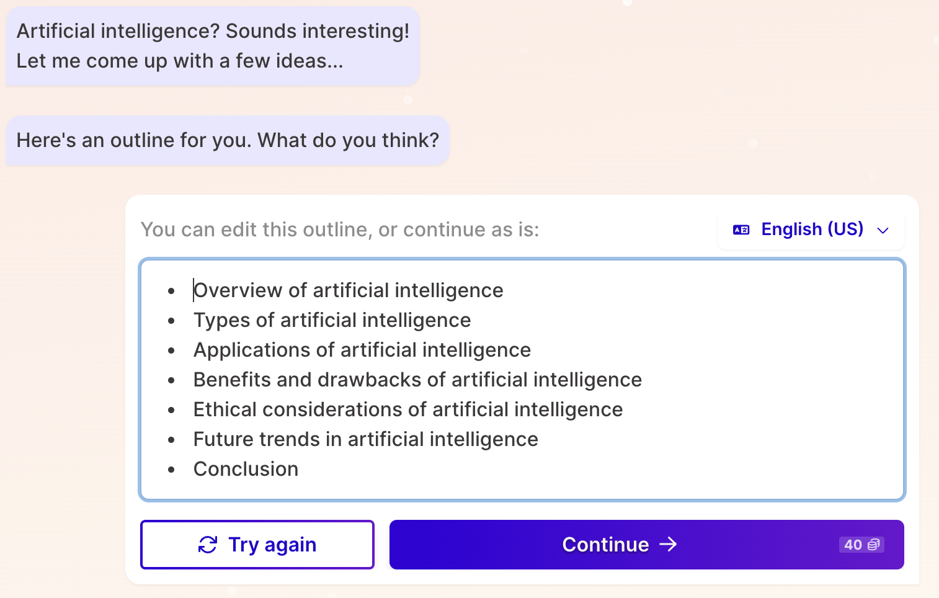
Task: Click 'Applications of artificial intelligence' outline item
Action: pos(362,350)
